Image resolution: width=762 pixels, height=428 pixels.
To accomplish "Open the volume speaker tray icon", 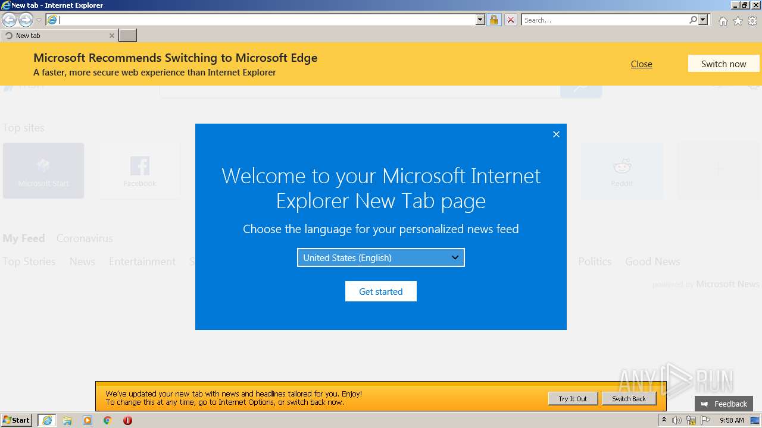I will 677,420.
